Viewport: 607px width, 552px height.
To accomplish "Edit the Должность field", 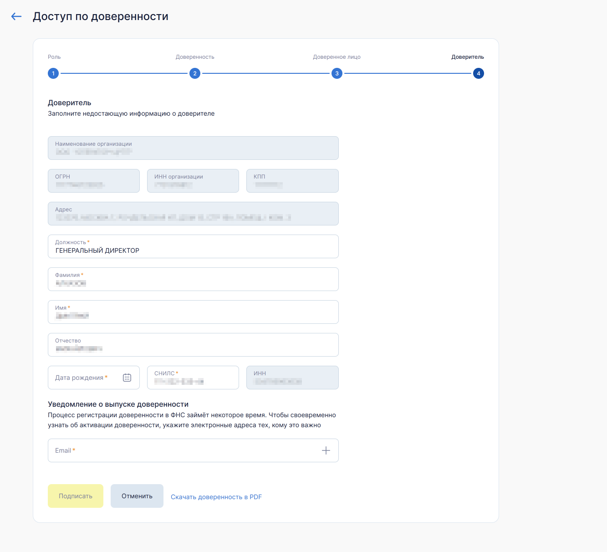I will [193, 246].
